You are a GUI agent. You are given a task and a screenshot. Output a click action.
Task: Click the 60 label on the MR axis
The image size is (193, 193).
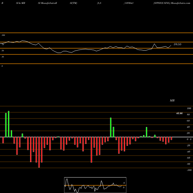click(x=188, y=121)
